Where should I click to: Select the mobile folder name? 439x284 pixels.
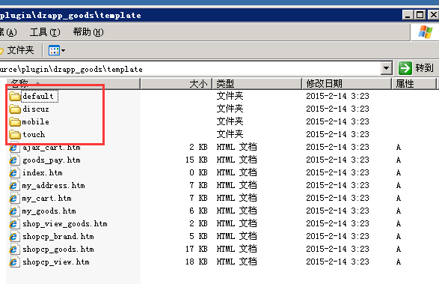(x=36, y=122)
